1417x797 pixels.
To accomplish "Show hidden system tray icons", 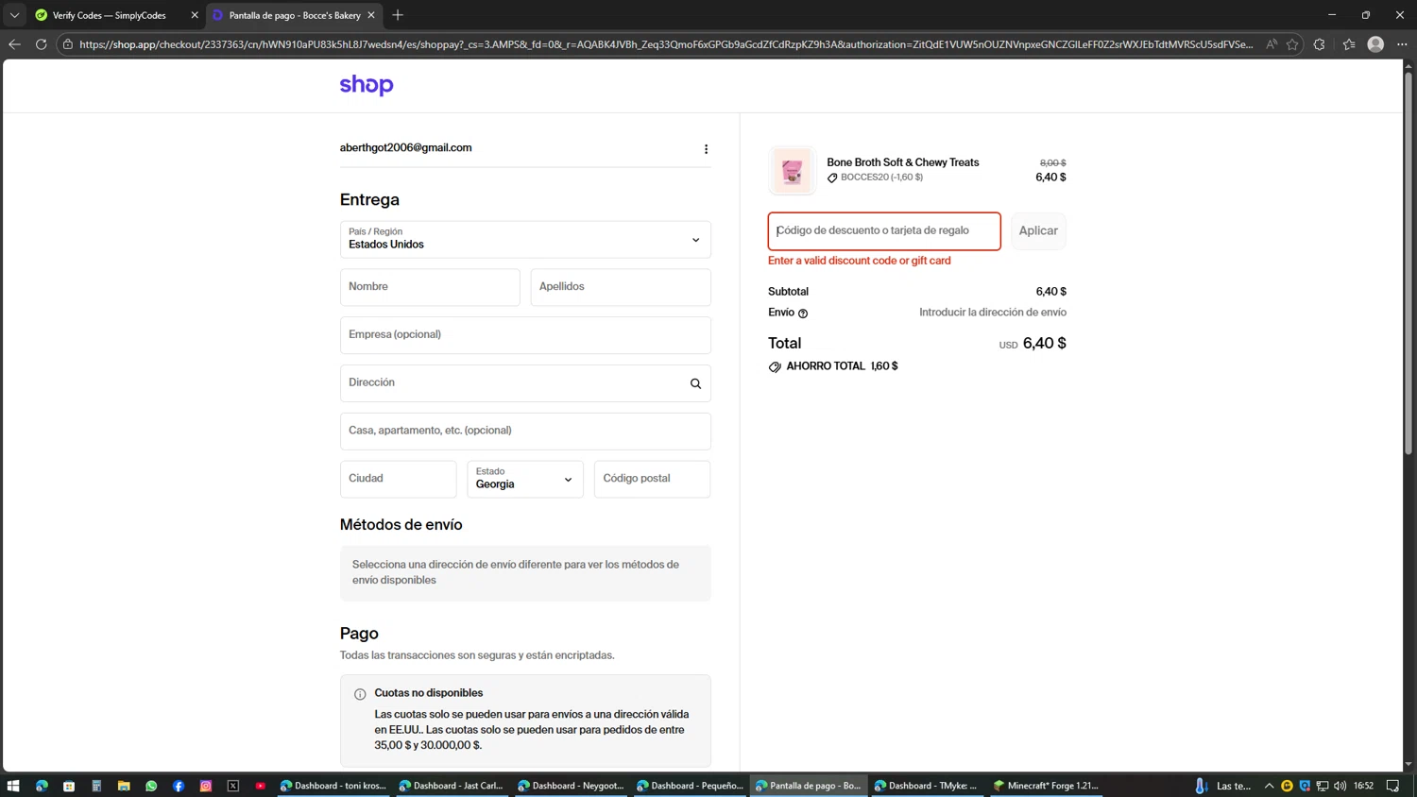I will pos(1269,786).
